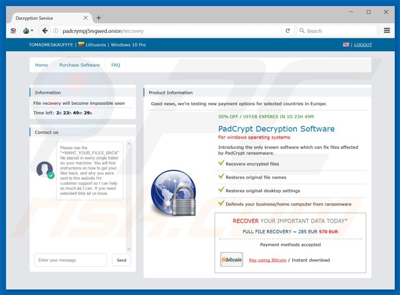Open the Home menu item

[42, 65]
